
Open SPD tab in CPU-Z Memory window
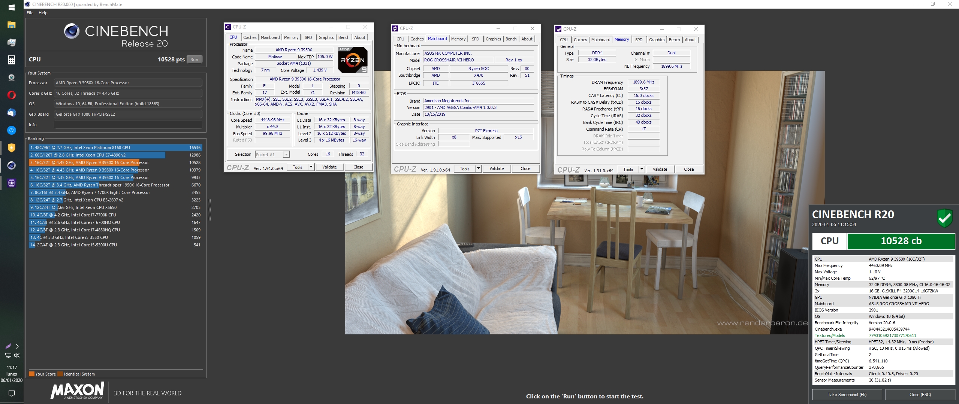coord(639,40)
